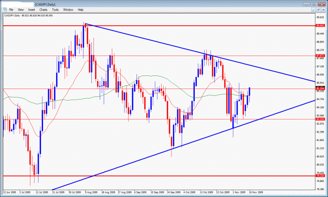The width and height of the screenshot is (328, 197).
Task: Click the red 83.310 price label
Action: coord(320,119)
